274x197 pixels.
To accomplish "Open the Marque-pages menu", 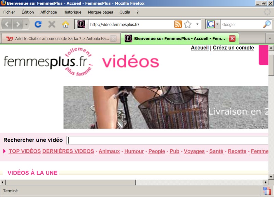I will tap(100, 12).
